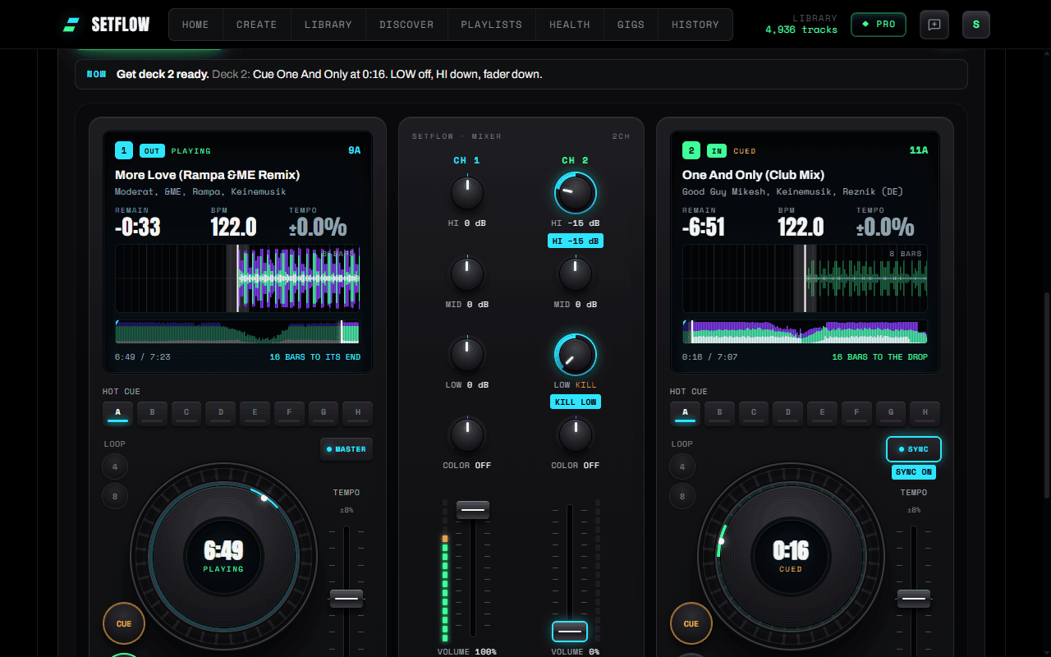Image resolution: width=1051 pixels, height=657 pixels.
Task: Open the add-note icon next to PRO
Action: point(934,25)
